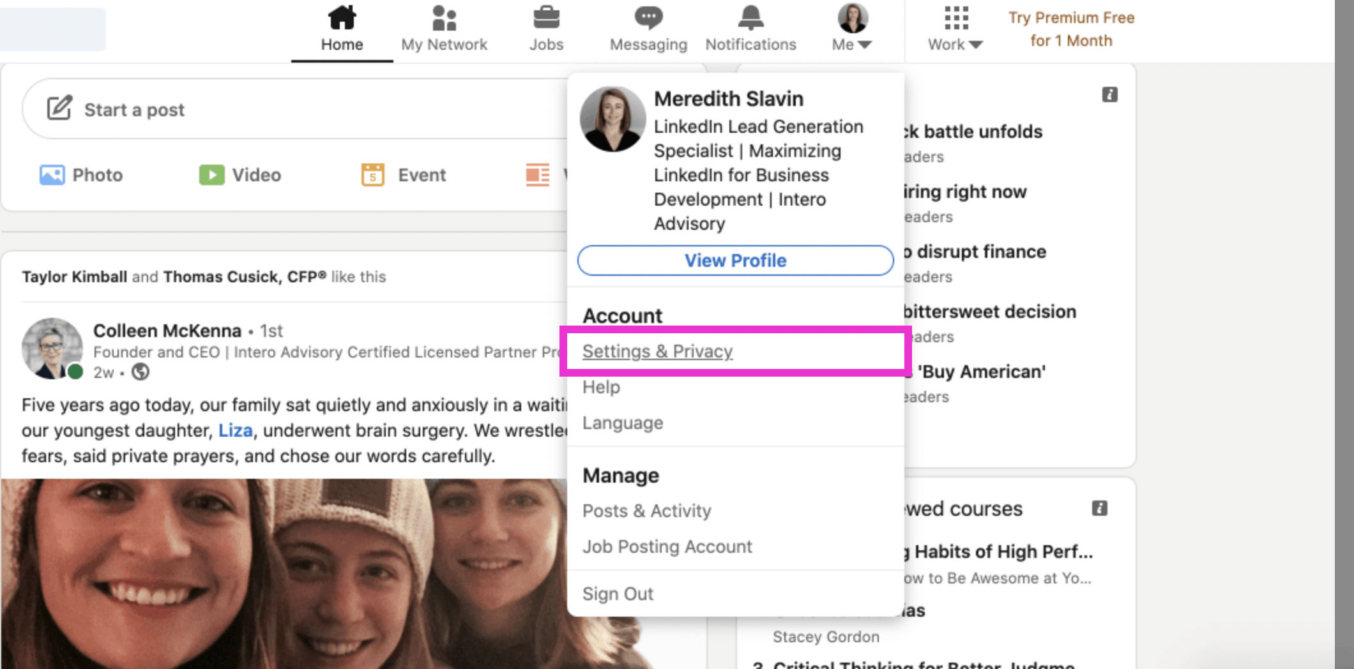Click the Photo picture icon
The image size is (1354, 669).
pyautogui.click(x=52, y=174)
